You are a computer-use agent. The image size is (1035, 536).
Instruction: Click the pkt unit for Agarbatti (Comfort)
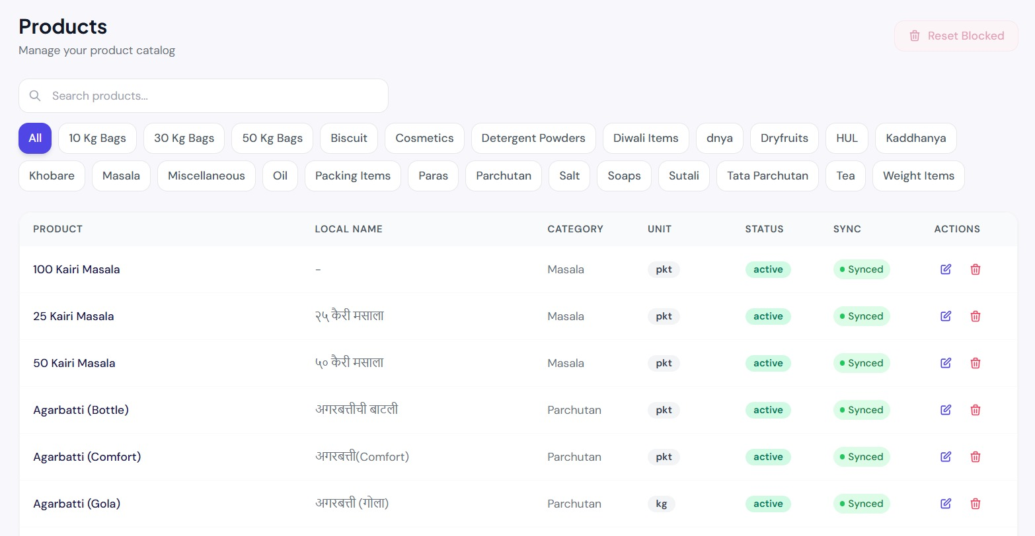(664, 457)
